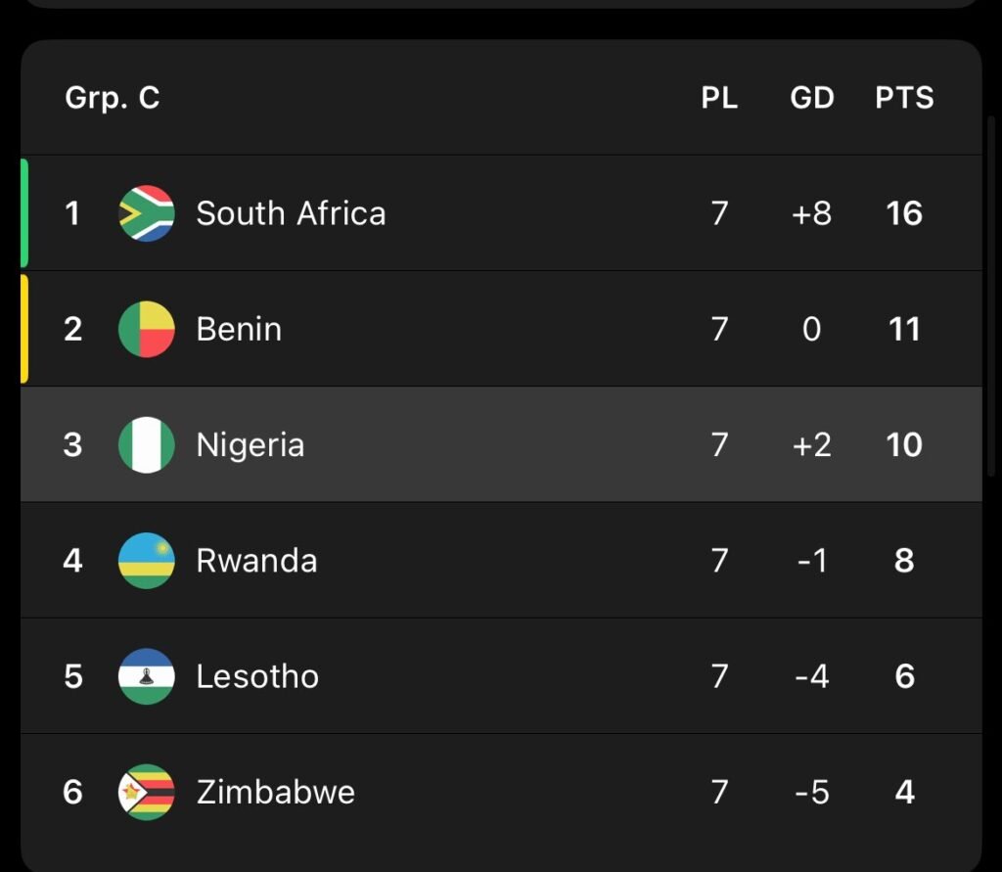Click the Lesotho flag icon
Viewport: 1002px width, 872px height.
147,676
